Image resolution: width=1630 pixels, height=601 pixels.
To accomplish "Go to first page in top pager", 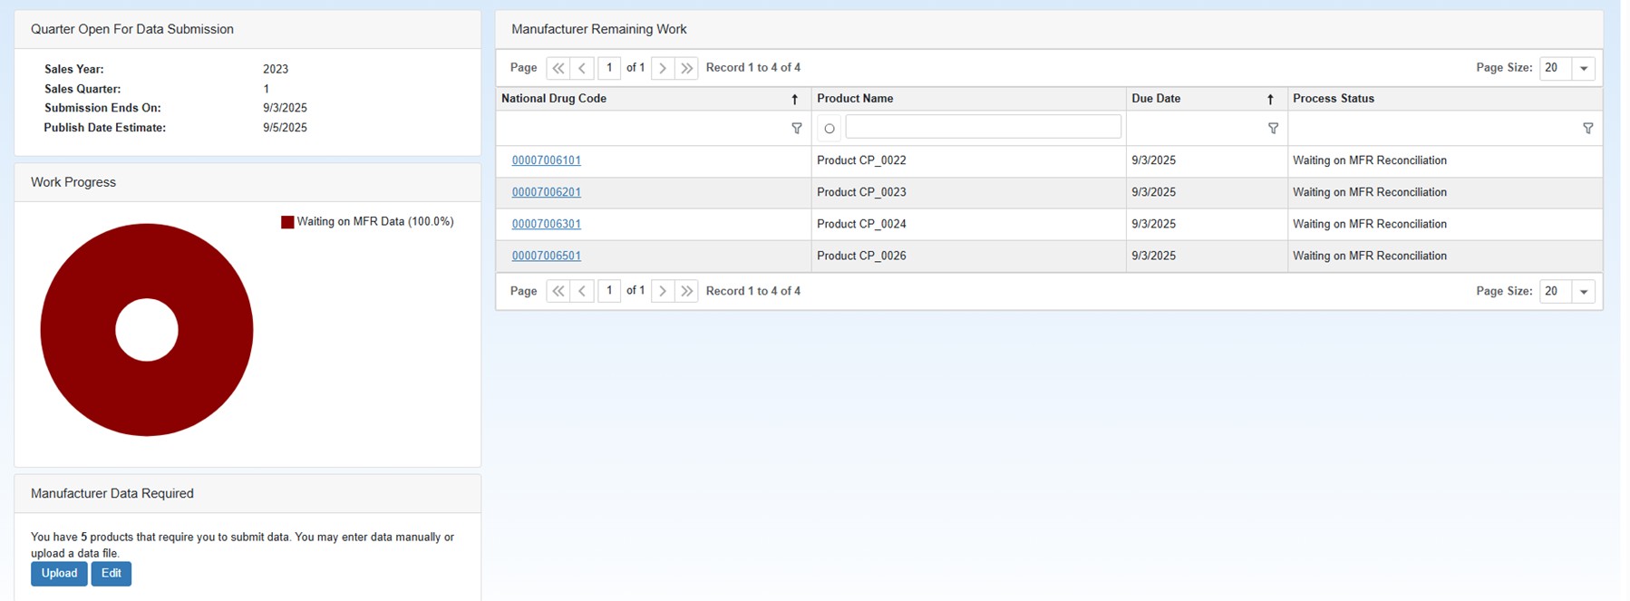I will coord(558,68).
